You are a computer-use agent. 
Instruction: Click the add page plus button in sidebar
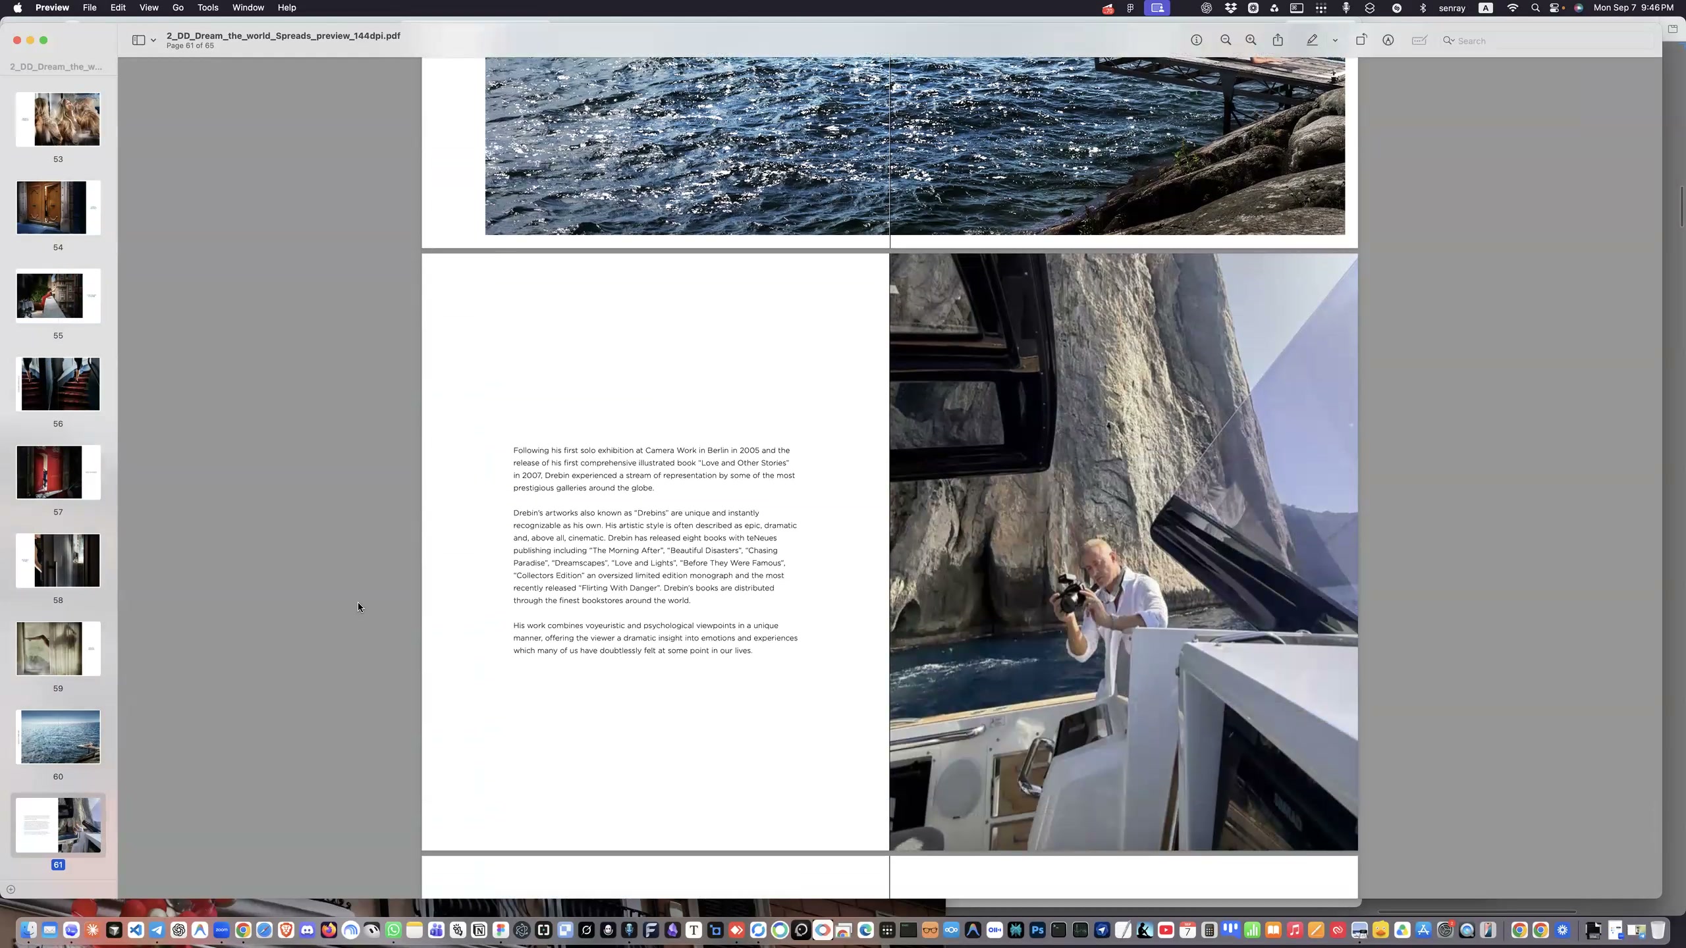point(11,889)
